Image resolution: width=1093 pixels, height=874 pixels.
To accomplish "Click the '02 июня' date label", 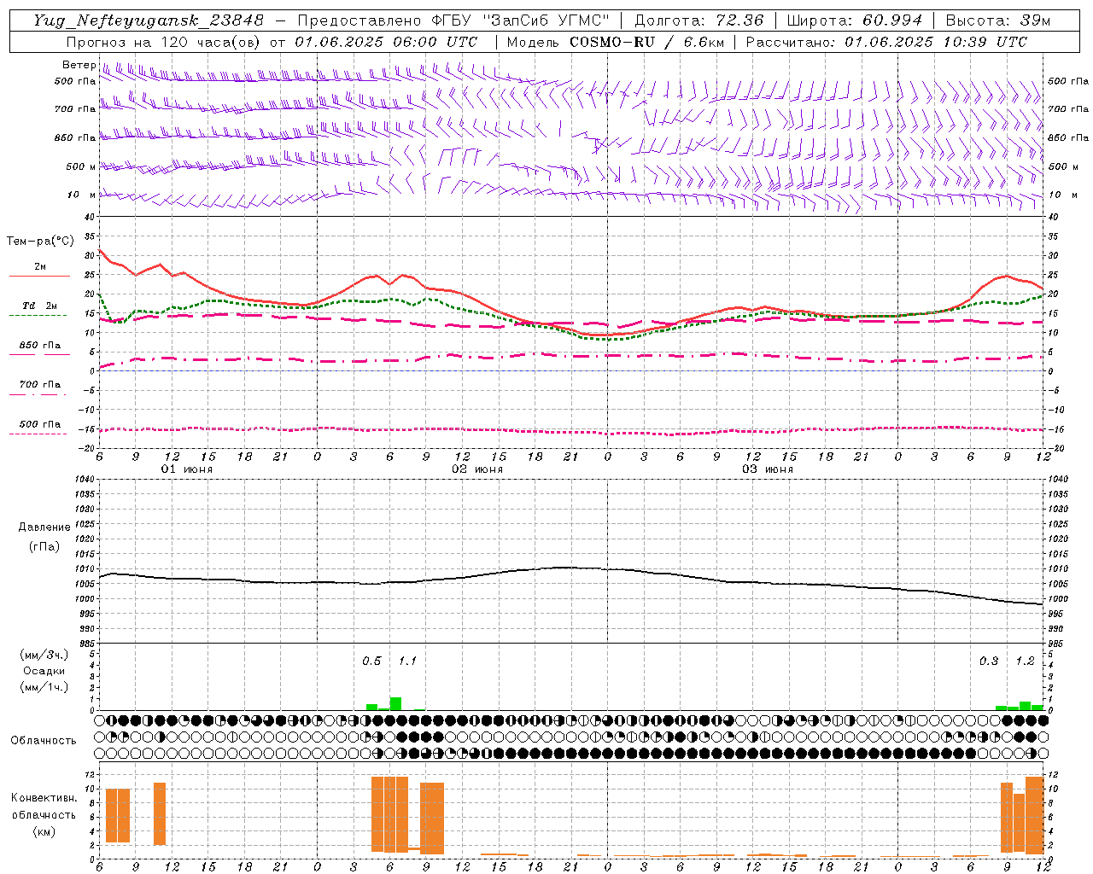I will (477, 469).
